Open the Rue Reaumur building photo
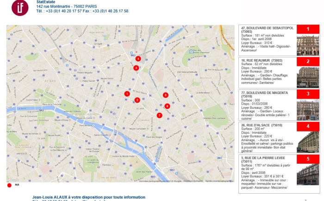The width and height of the screenshot is (324, 201). coord(308,77)
